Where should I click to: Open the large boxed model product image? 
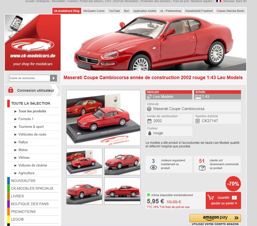[103, 118]
